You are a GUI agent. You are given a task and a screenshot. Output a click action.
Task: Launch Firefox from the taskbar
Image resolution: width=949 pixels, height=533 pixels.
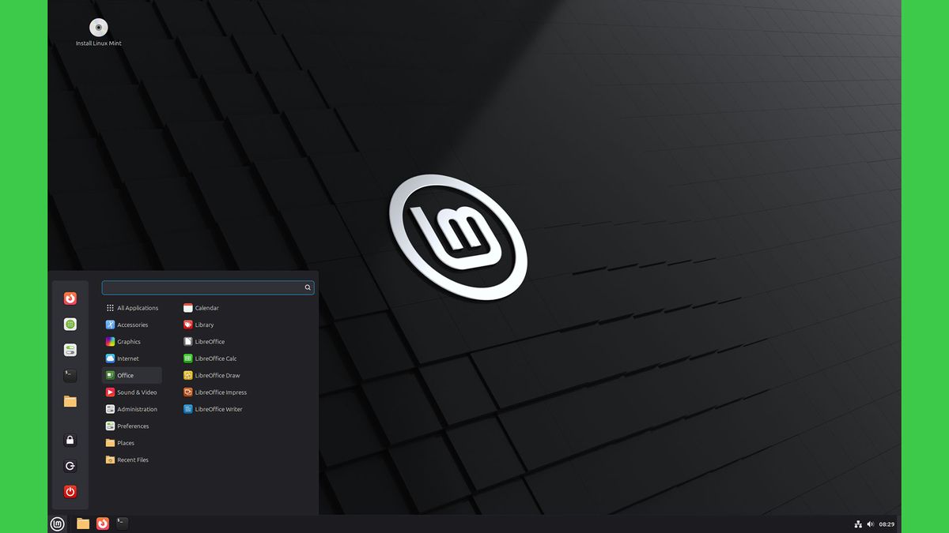(x=102, y=523)
